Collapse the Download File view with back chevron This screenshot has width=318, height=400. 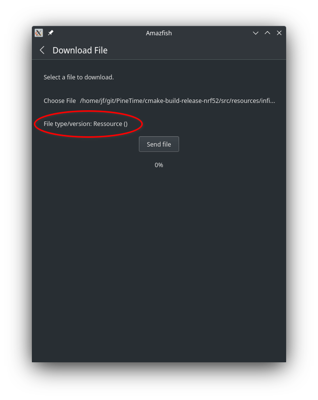[x=42, y=50]
